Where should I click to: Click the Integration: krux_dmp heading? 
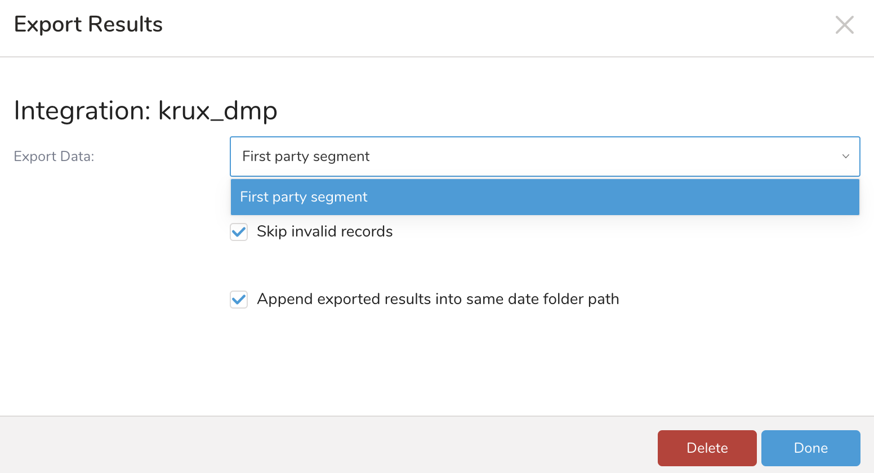(145, 110)
